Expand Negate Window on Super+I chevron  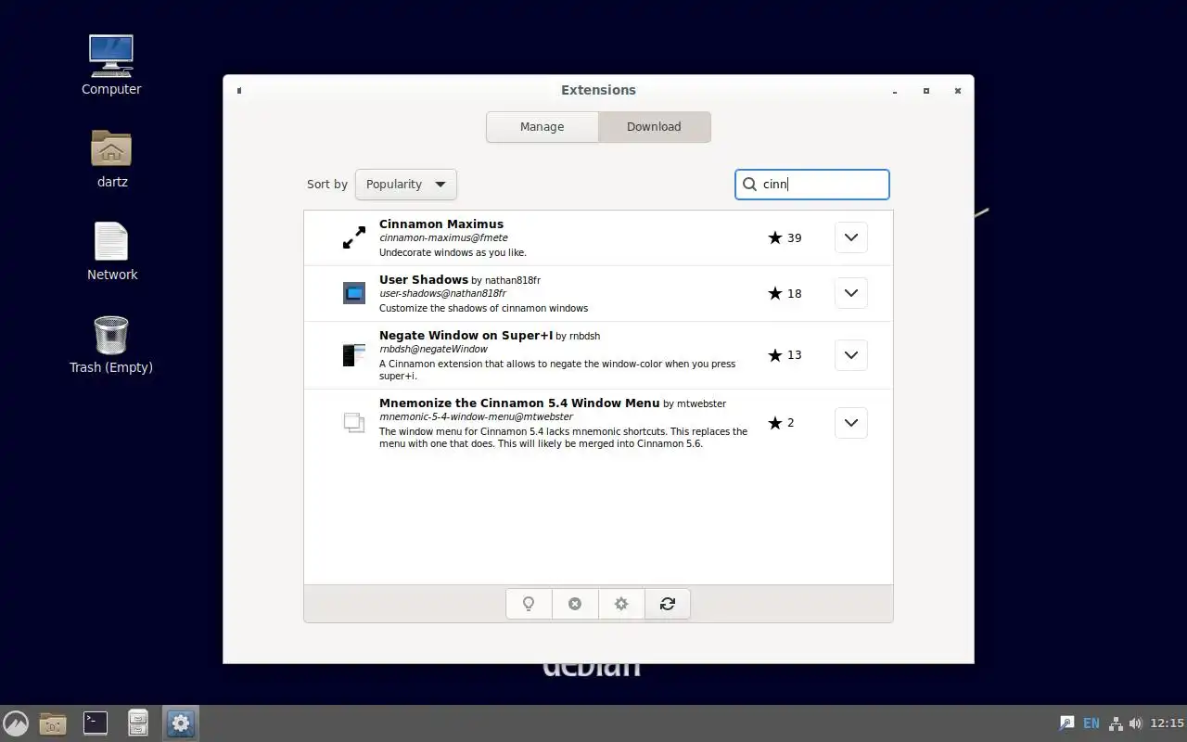(x=851, y=354)
